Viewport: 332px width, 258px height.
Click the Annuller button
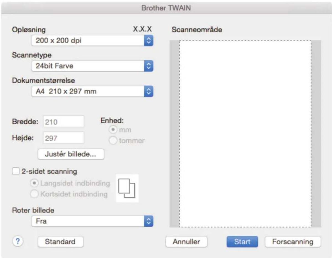pos(186,242)
